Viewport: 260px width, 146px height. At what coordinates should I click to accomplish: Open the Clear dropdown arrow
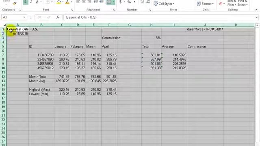(224, 4)
